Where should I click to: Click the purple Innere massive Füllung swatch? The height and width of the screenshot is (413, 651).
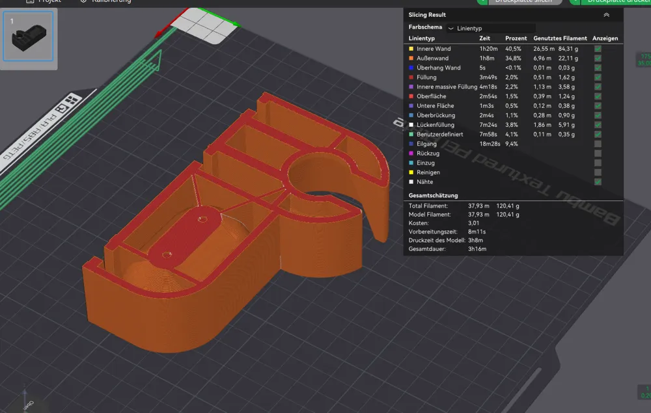point(411,87)
